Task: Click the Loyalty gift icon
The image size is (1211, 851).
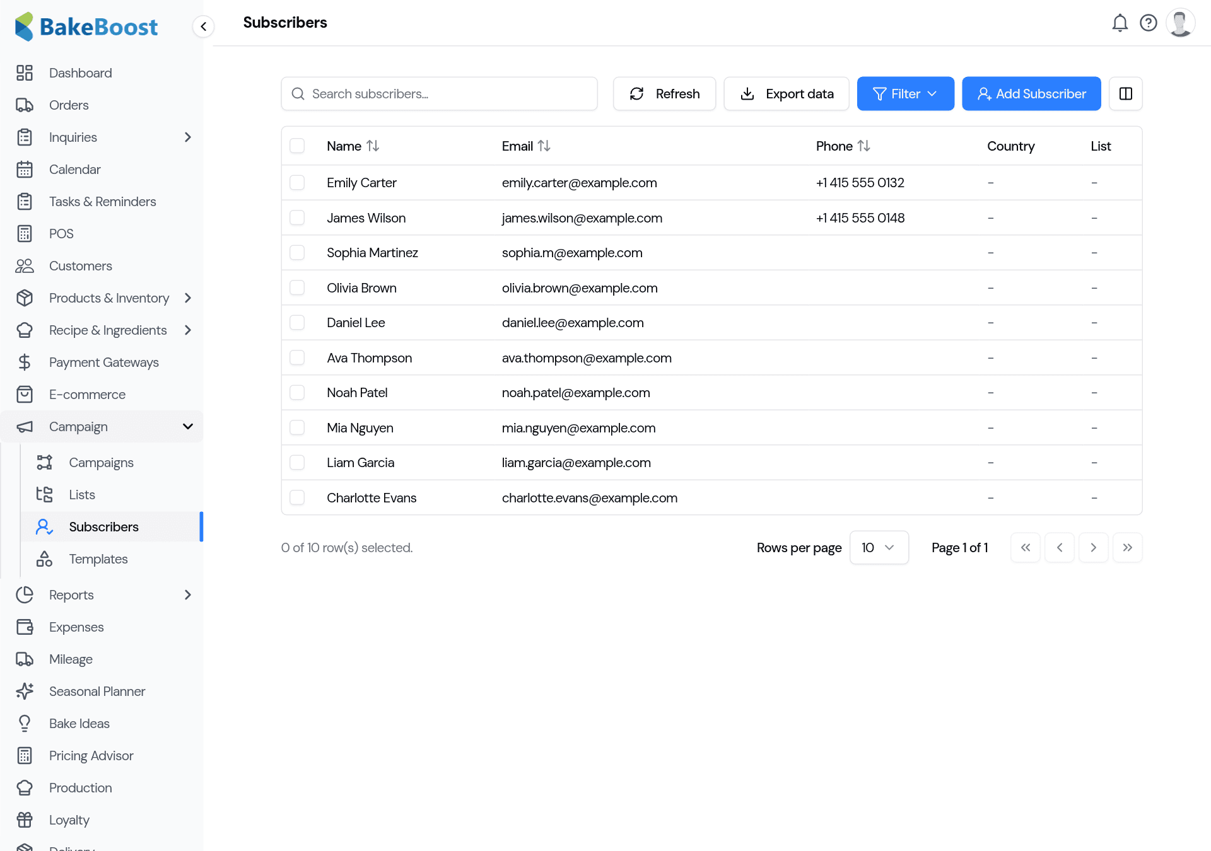Action: [x=25, y=820]
